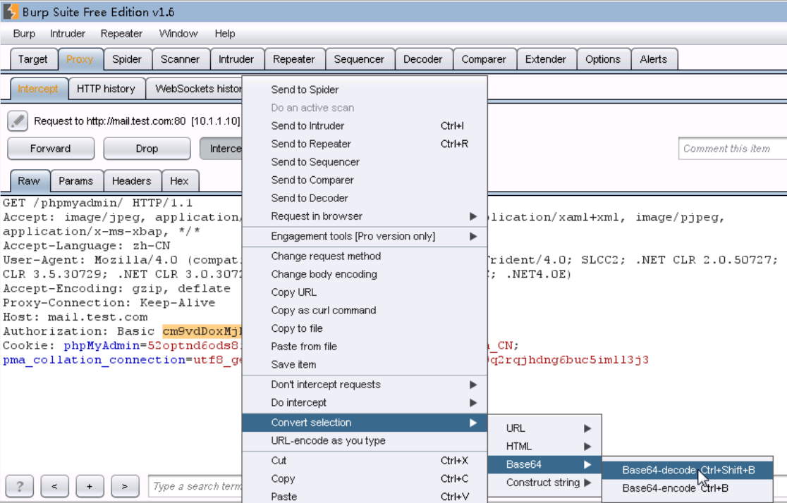Expand URL conversion submenu
This screenshot has height=503, width=787.
coord(544,428)
